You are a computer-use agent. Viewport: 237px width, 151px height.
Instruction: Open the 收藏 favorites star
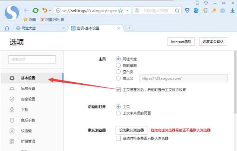[x=25, y=20]
